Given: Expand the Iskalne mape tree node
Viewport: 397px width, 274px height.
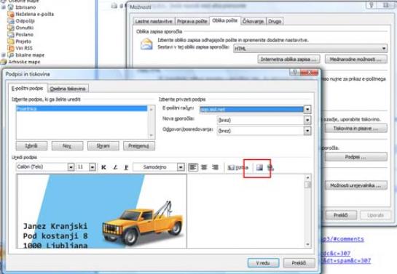Looking at the screenshot, I should click(x=4, y=55).
